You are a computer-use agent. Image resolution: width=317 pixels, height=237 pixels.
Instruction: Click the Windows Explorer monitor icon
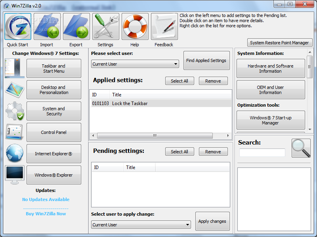pyautogui.click(x=15, y=175)
